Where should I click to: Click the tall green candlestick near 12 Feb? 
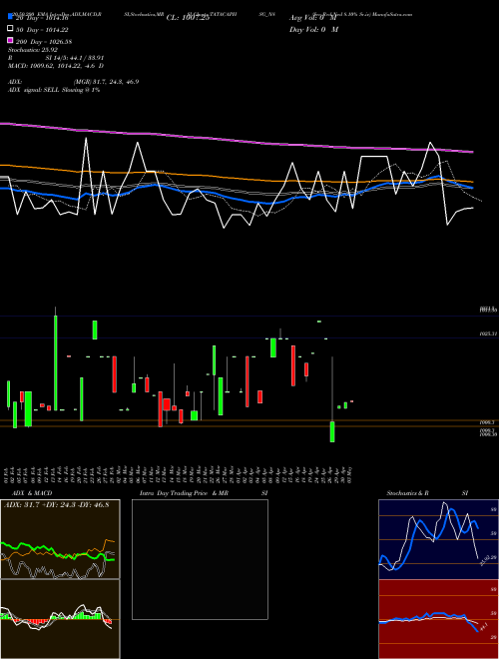tap(56, 362)
